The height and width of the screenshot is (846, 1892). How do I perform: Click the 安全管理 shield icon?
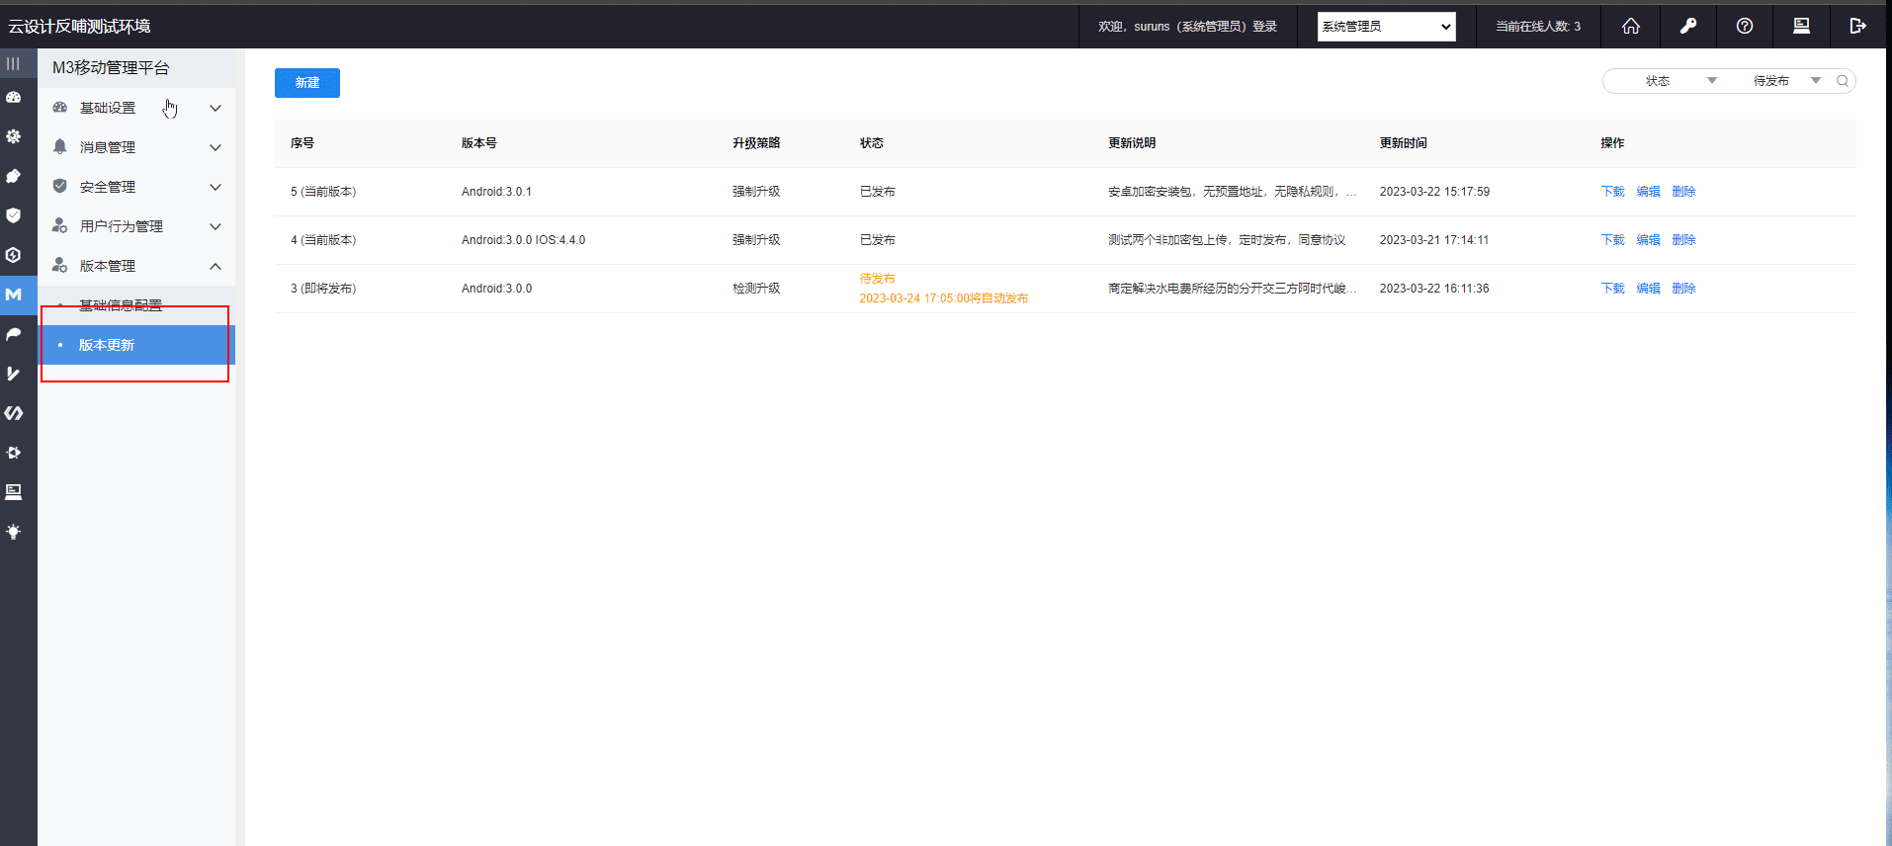[x=60, y=186]
